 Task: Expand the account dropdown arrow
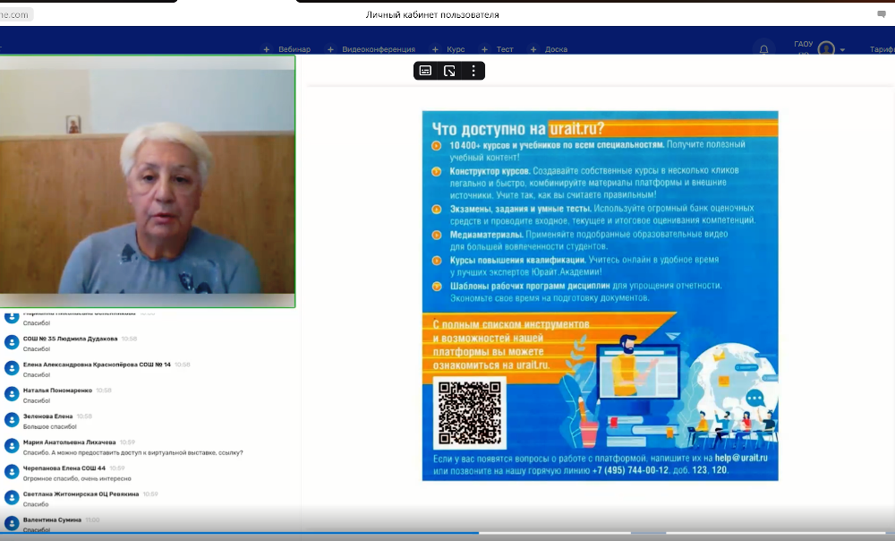tap(842, 49)
